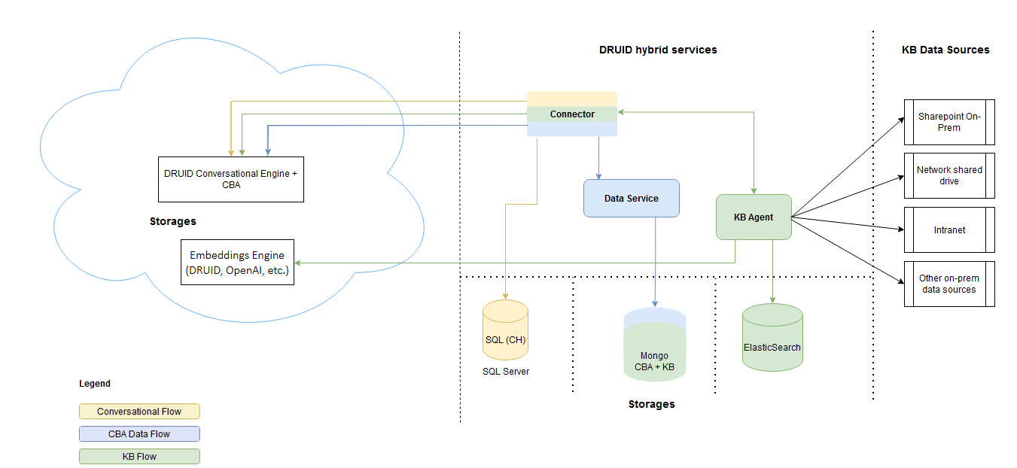Click the SQL Server label text
This screenshot has width=1017, height=468.
[506, 372]
